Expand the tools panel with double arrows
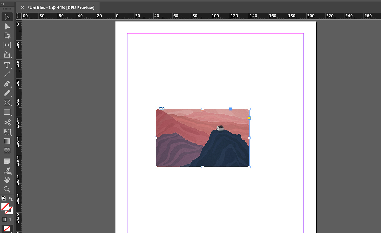 [3, 4]
